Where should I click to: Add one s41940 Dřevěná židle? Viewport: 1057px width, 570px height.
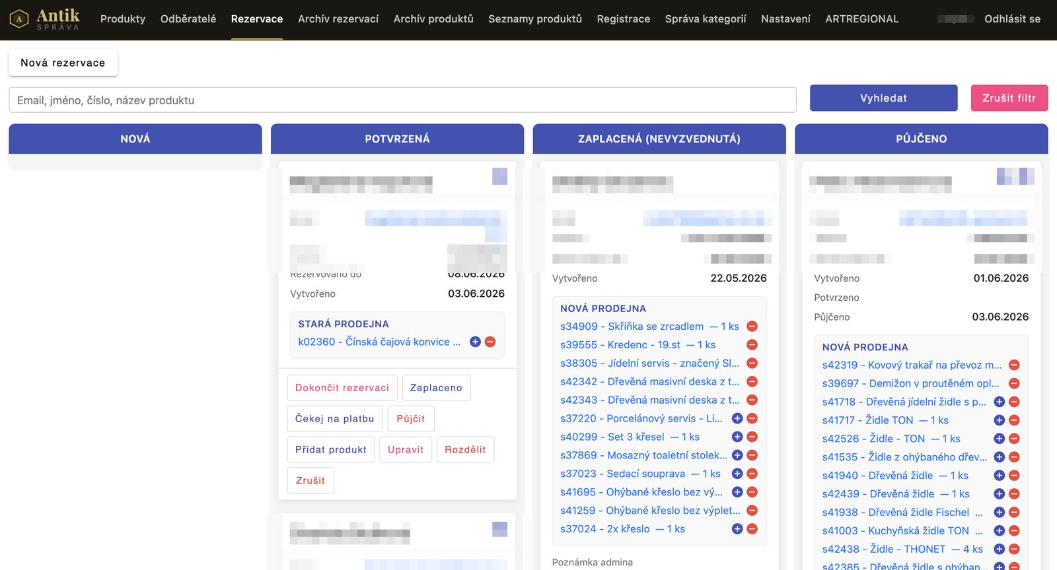[1000, 476]
